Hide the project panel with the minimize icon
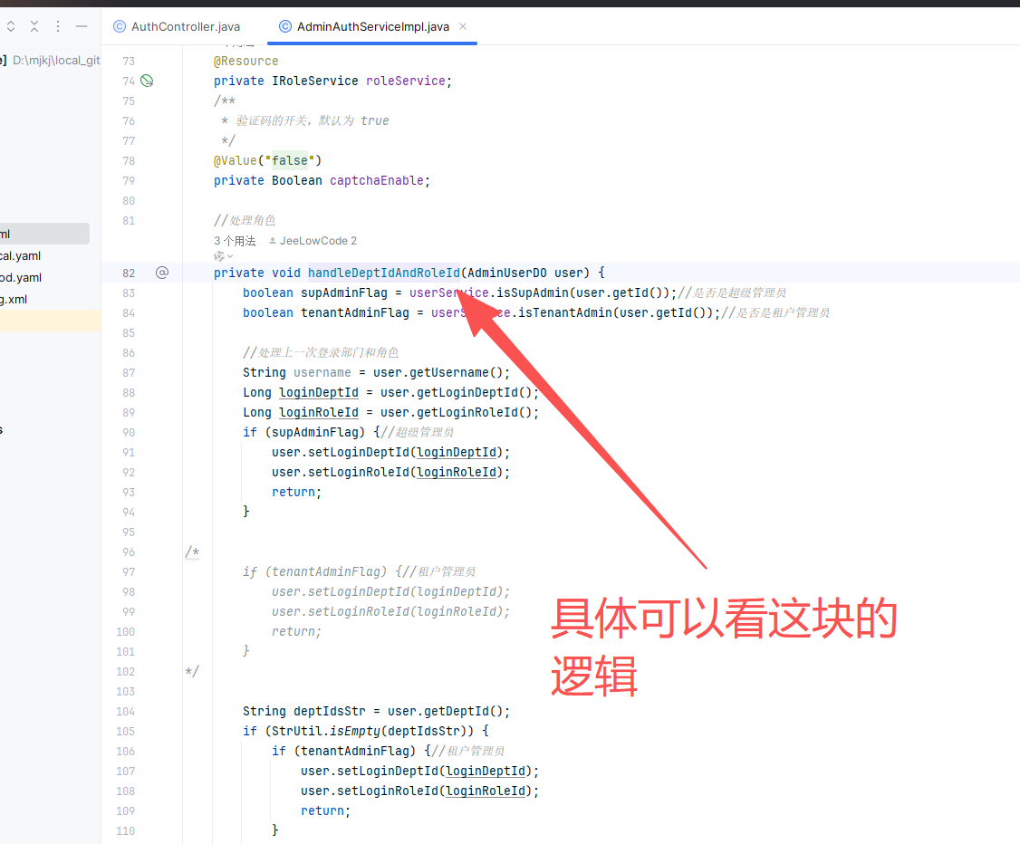Screen dimensions: 1020x844 (82, 26)
